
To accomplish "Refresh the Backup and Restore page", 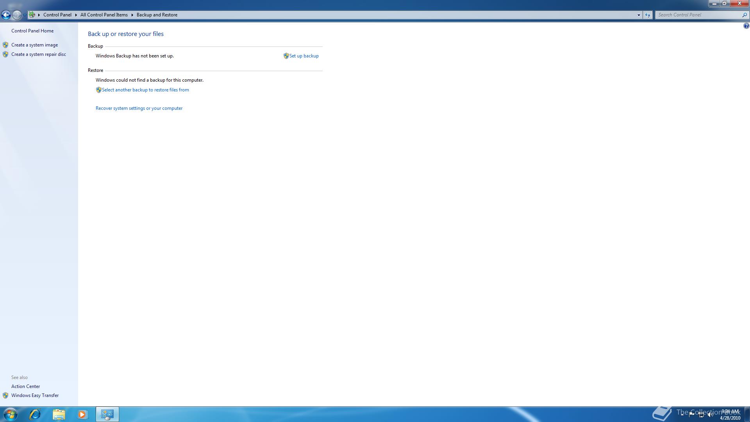I will click(648, 15).
